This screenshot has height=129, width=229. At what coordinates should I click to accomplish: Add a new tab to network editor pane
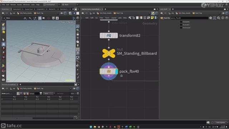click(x=105, y=9)
